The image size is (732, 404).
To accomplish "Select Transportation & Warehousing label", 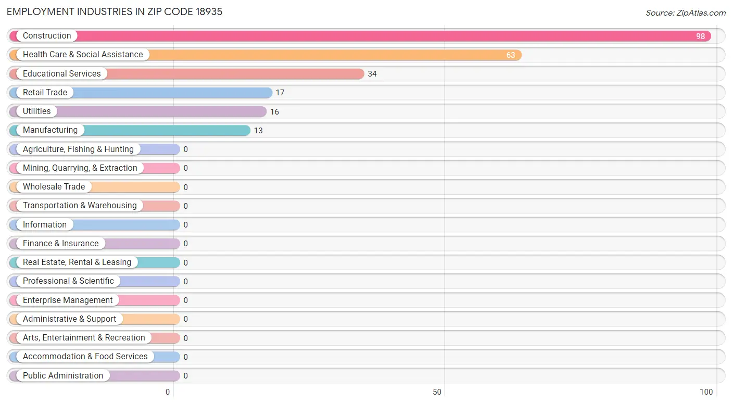I will pos(80,206).
